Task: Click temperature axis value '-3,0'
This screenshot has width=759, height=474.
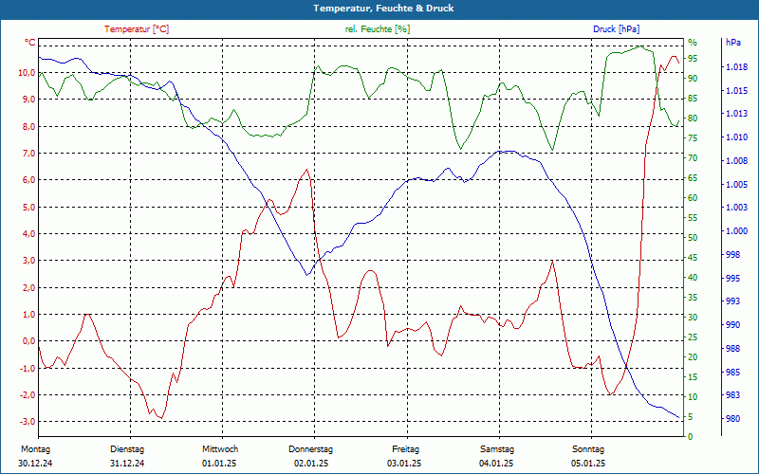Action: 28,421
